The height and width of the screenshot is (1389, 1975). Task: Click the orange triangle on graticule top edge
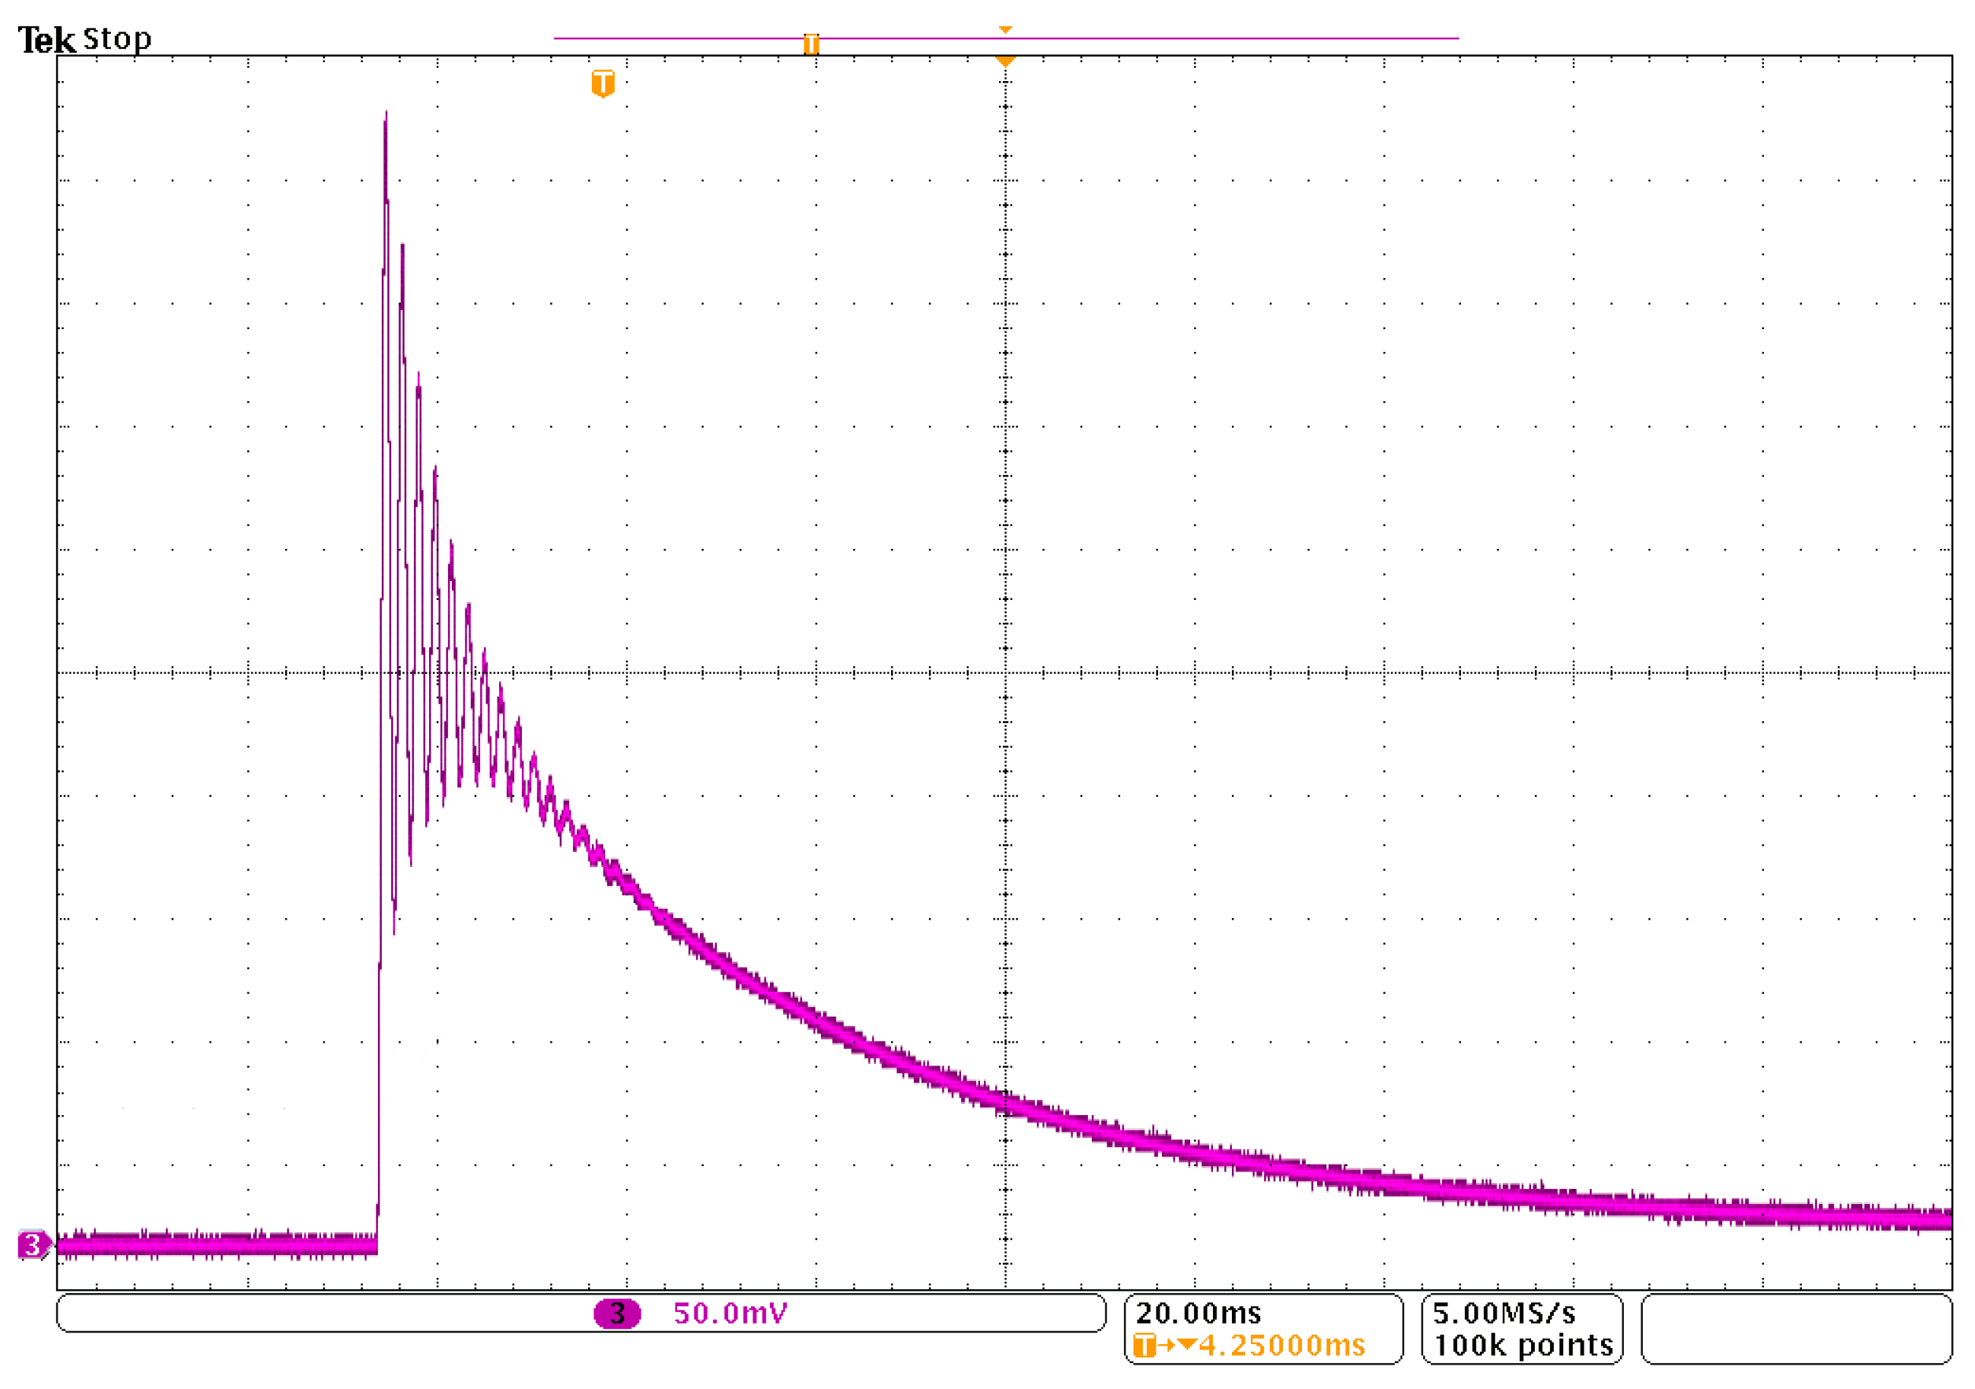coord(1004,61)
